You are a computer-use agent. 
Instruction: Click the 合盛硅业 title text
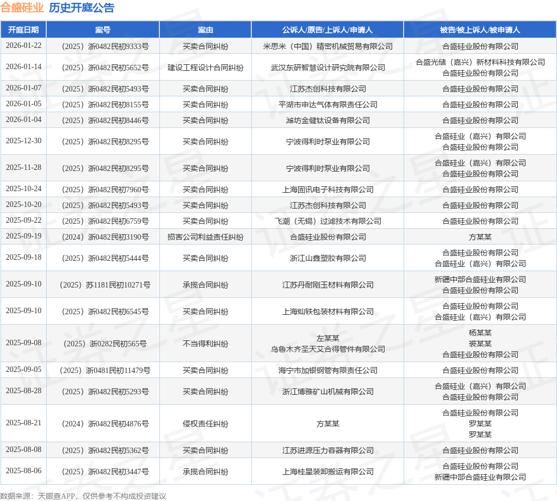pos(22,8)
